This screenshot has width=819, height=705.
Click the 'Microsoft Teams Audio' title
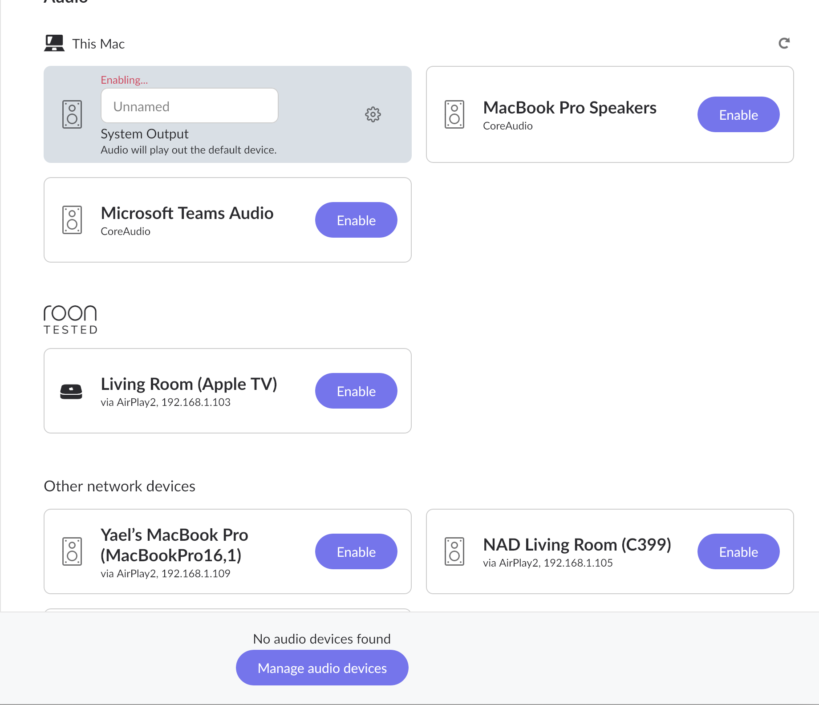coord(187,213)
